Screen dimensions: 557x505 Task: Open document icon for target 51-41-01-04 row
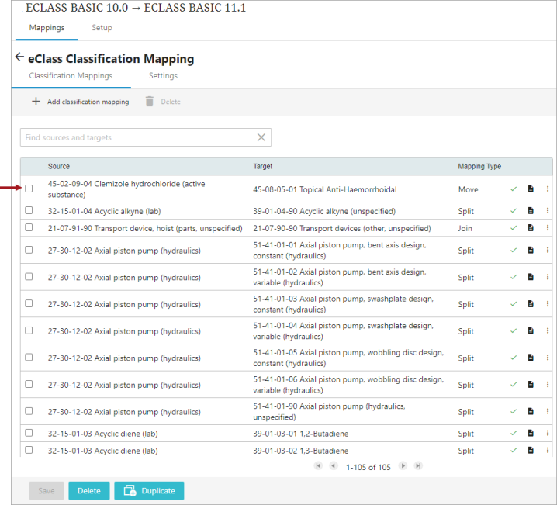tap(531, 330)
